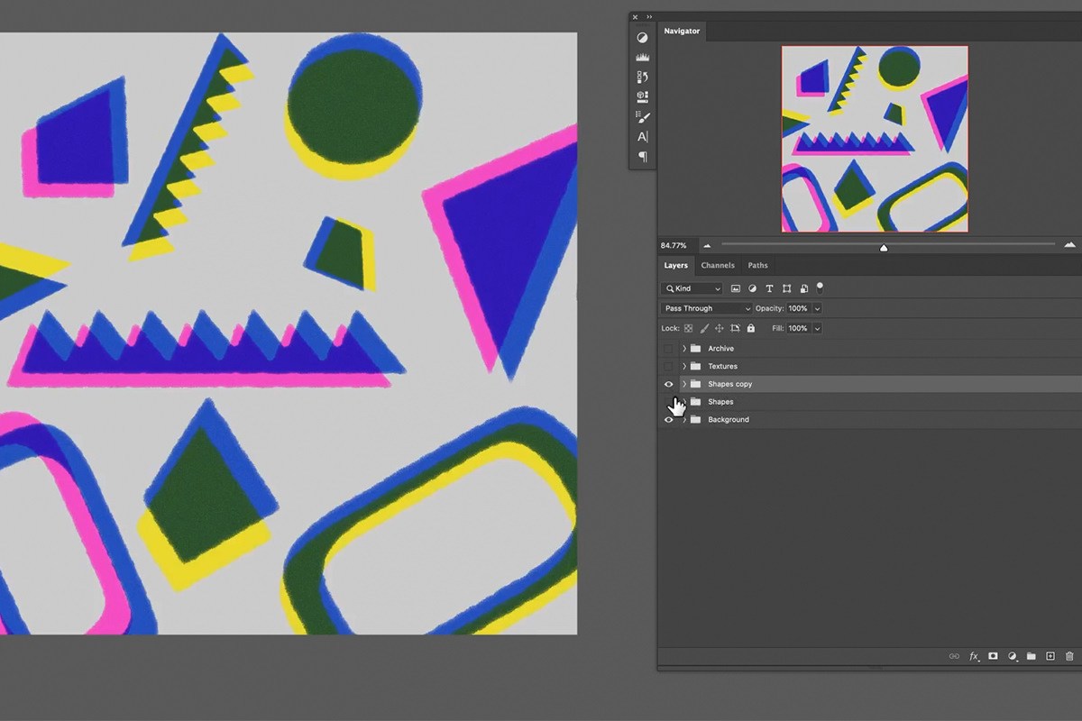Show the Textures group
Image resolution: width=1082 pixels, height=721 pixels.
pyautogui.click(x=668, y=367)
